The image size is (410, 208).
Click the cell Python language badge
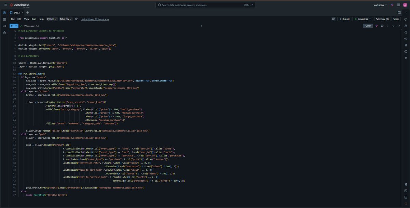tap(368, 26)
